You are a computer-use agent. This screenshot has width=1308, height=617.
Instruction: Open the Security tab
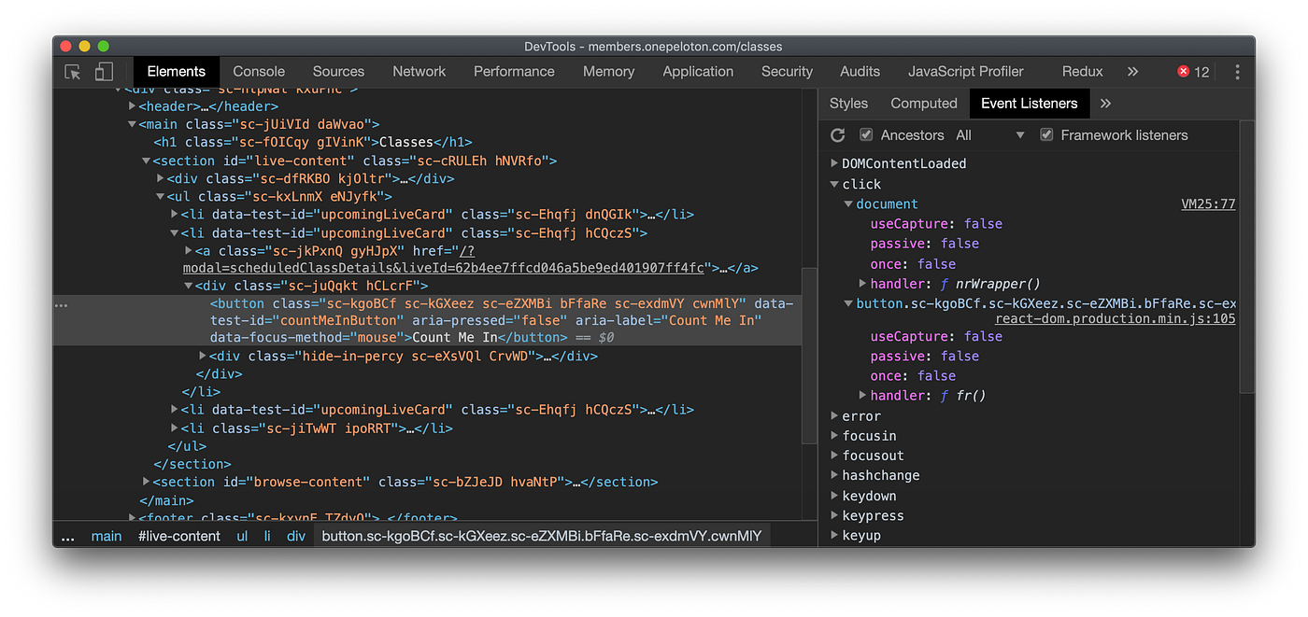[x=787, y=72]
